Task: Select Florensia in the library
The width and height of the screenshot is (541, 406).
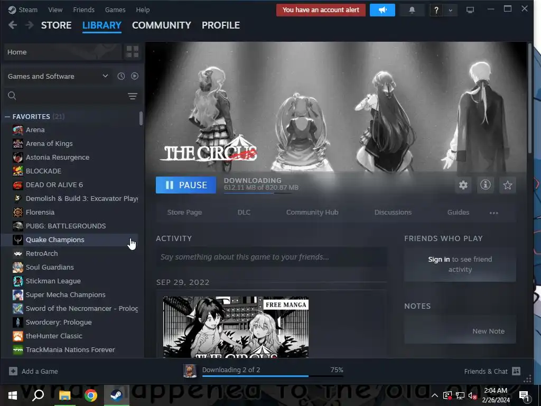Action: pos(71,213)
